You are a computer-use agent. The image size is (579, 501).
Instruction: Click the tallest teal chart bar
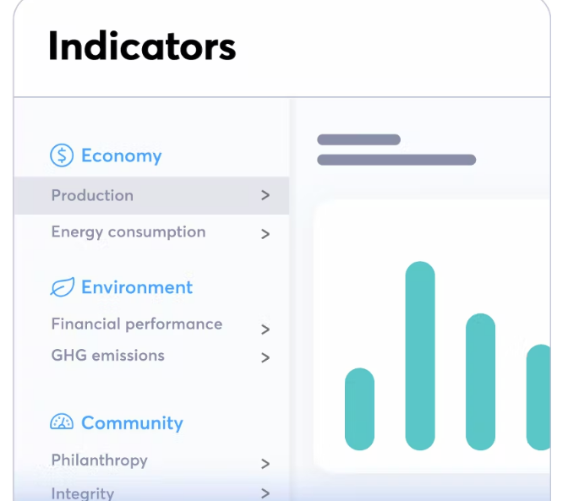[420, 356]
